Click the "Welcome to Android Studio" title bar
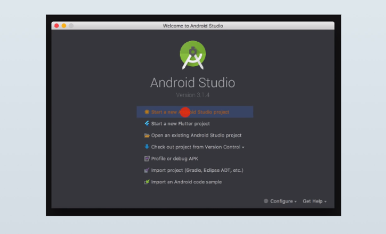 tap(193, 26)
